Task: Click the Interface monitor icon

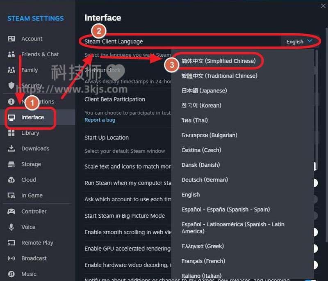Action: click(11, 117)
